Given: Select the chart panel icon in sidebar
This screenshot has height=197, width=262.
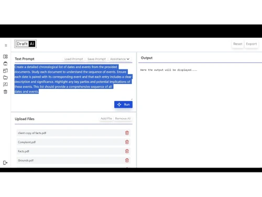Looking at the screenshot, I should (x=5, y=85).
